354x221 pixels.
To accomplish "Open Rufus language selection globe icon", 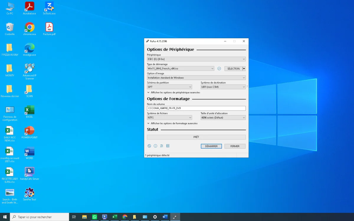I will [x=149, y=146].
